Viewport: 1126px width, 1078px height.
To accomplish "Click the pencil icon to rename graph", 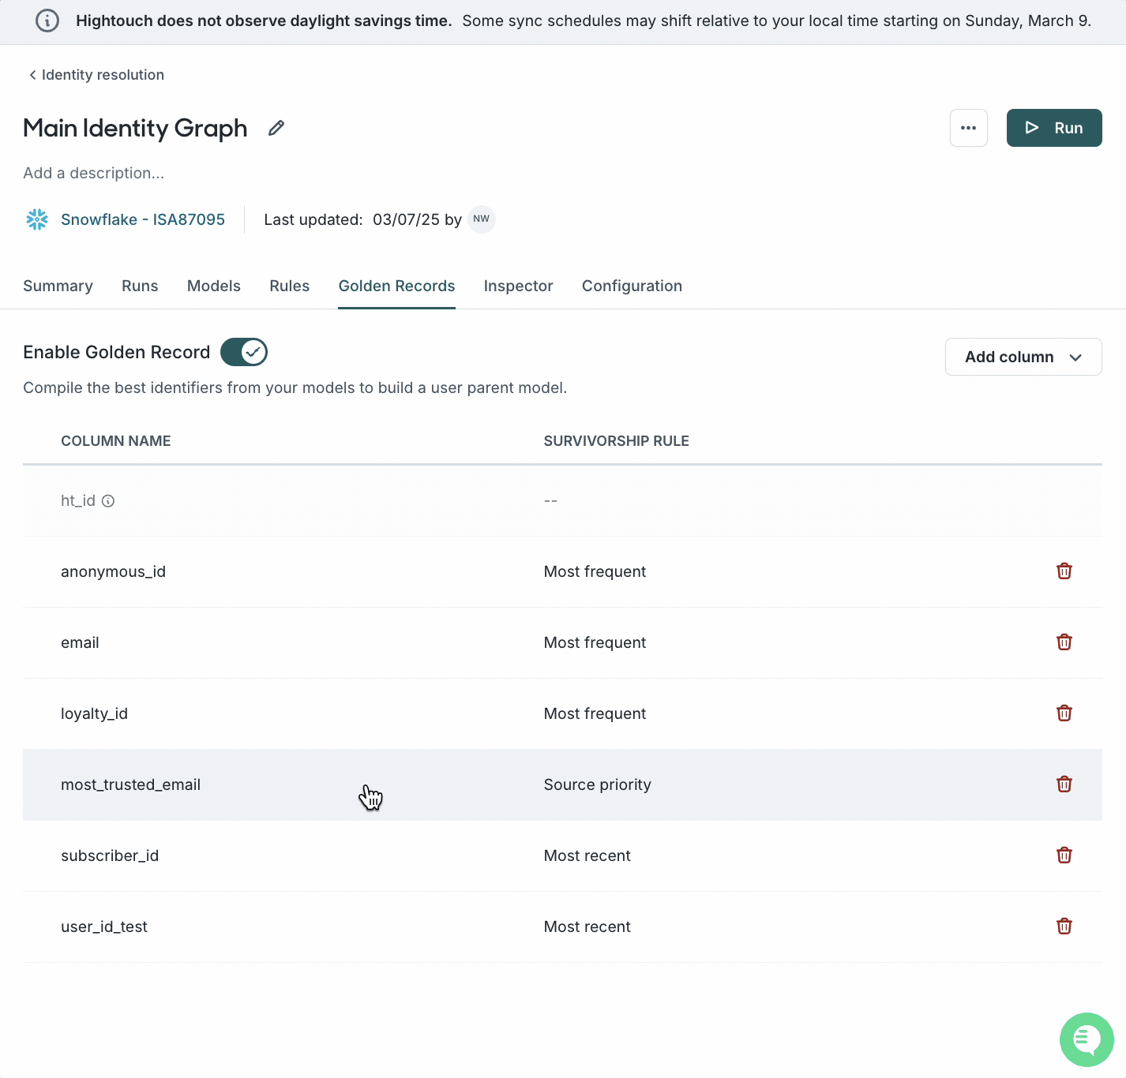I will [276, 128].
